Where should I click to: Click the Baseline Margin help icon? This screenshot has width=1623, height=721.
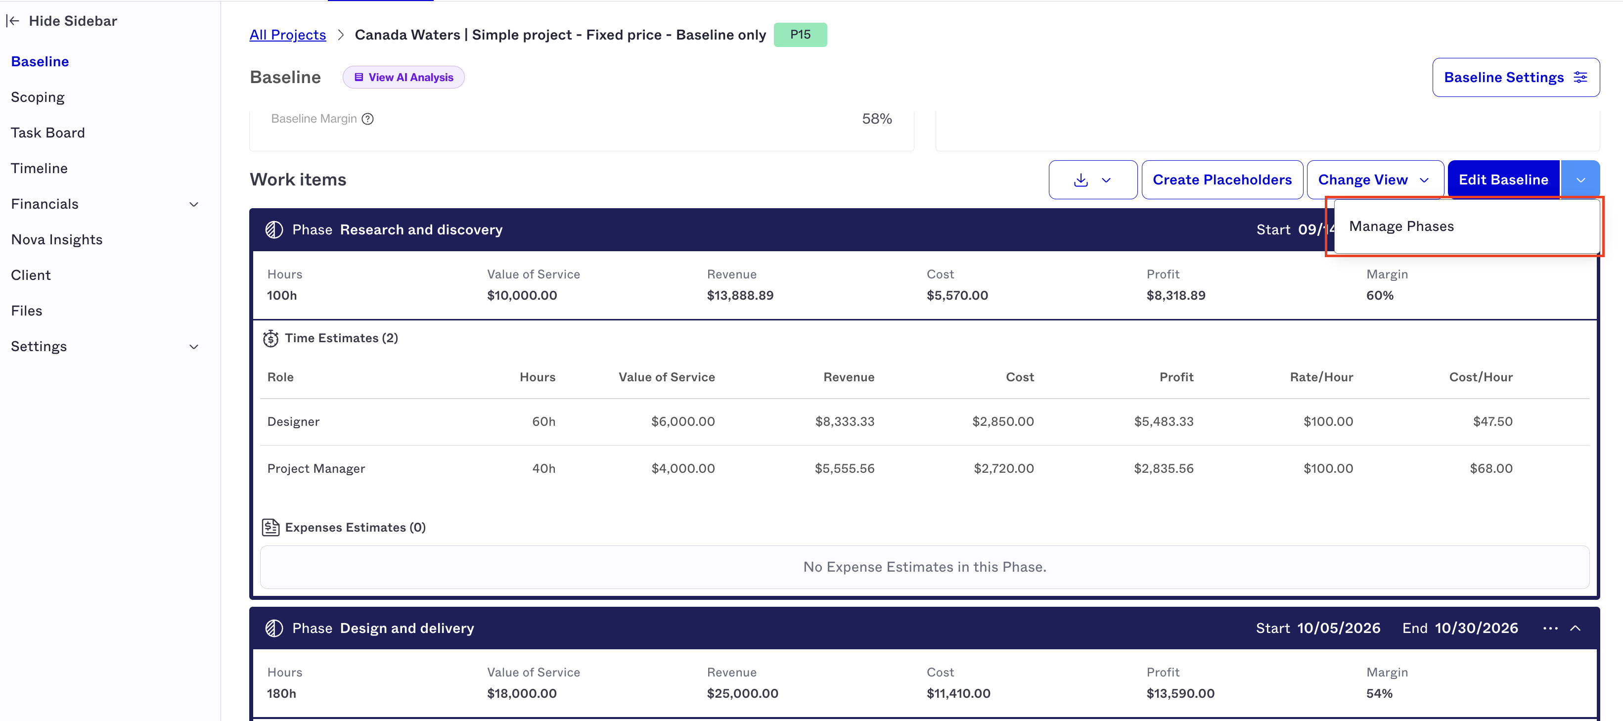coord(367,119)
